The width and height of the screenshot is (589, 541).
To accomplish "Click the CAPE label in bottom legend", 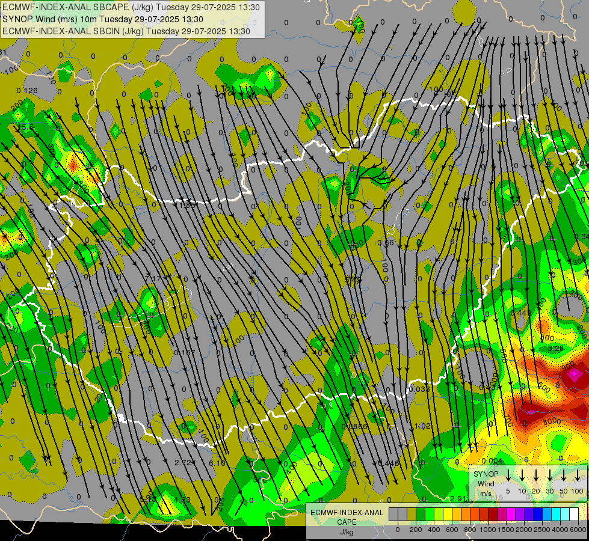I will [x=347, y=522].
